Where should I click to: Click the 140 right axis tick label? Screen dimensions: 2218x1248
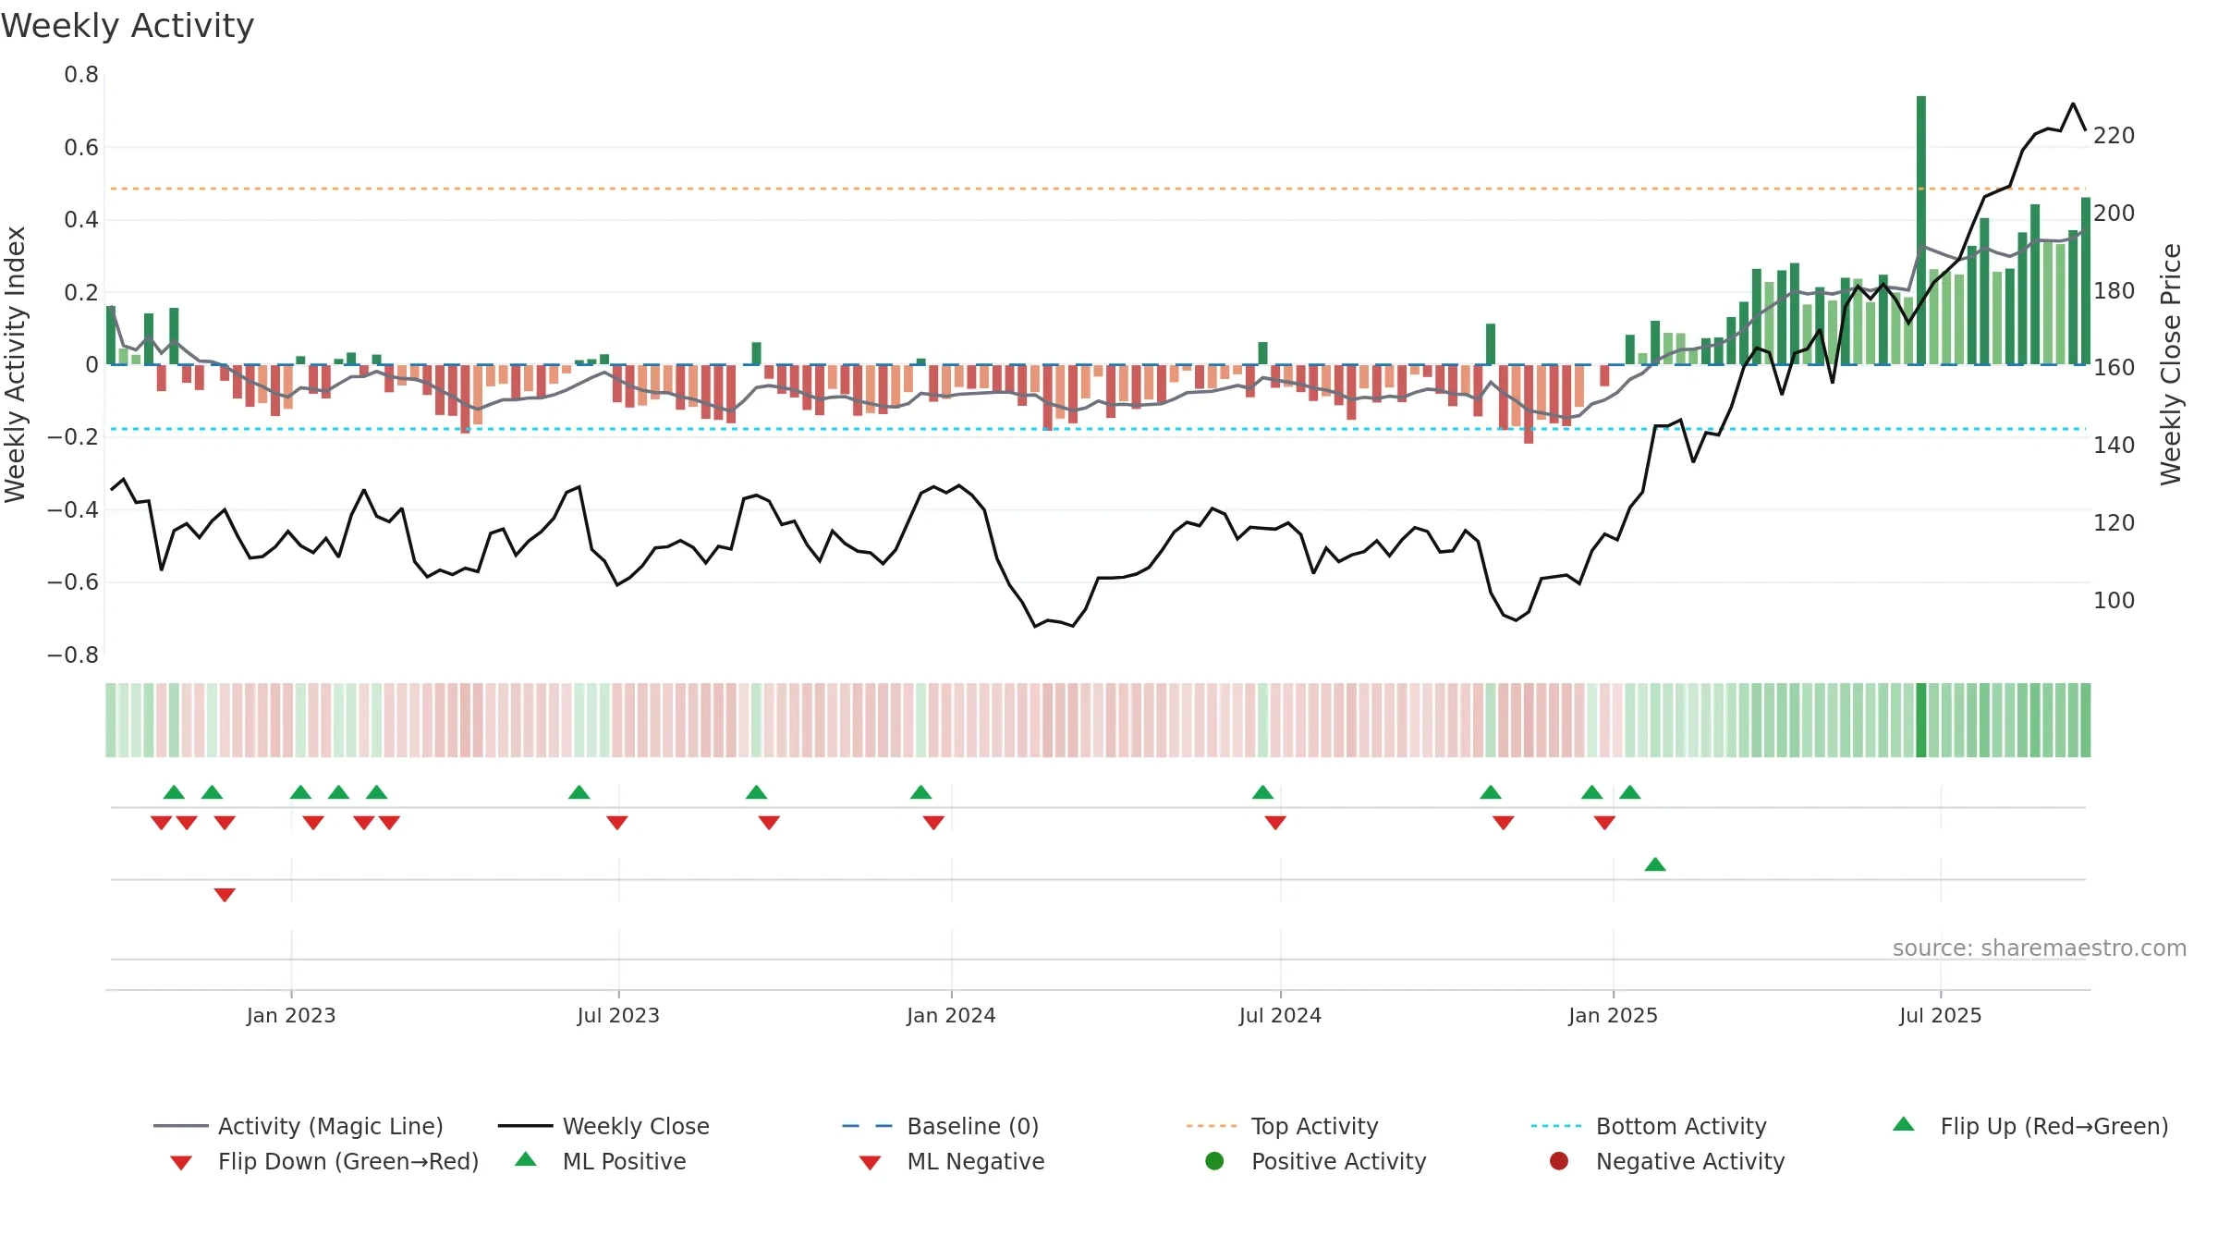pos(2114,446)
